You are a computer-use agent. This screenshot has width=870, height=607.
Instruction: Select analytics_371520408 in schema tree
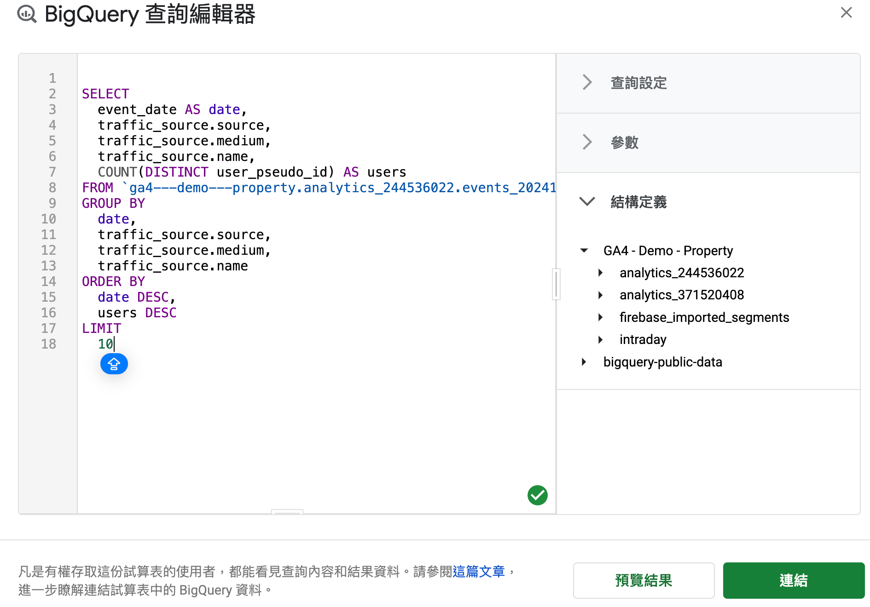(x=682, y=295)
